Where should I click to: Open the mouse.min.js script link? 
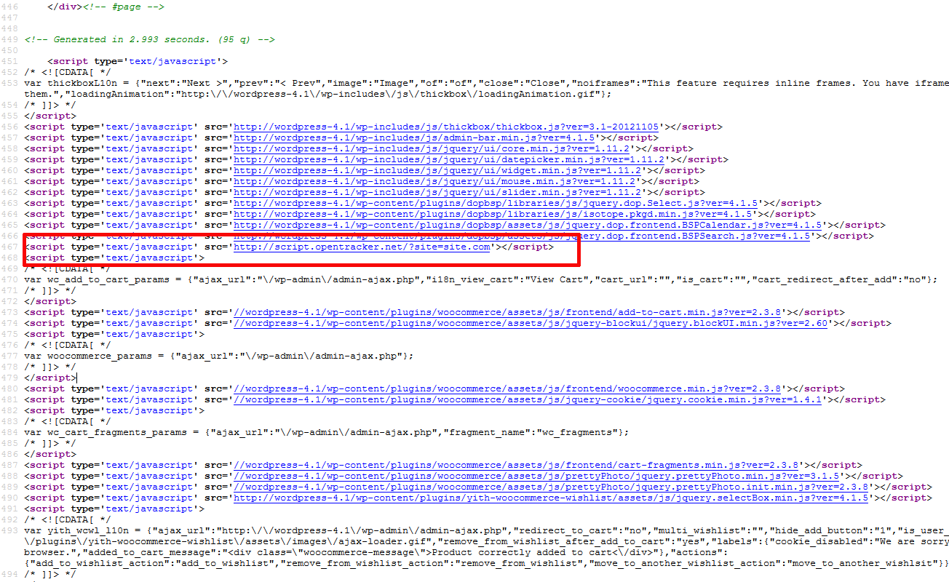pos(435,181)
